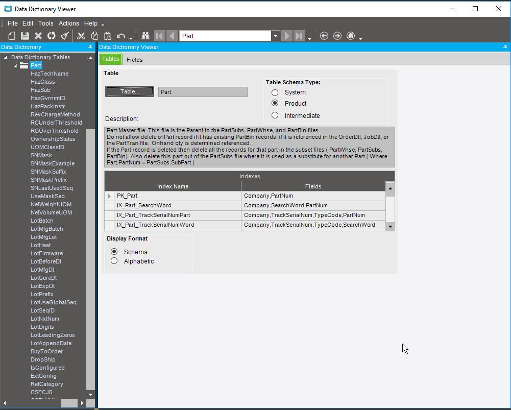Click the New document toolbar icon

pos(12,36)
